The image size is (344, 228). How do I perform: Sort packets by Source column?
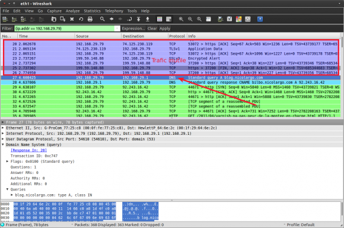click(98, 36)
